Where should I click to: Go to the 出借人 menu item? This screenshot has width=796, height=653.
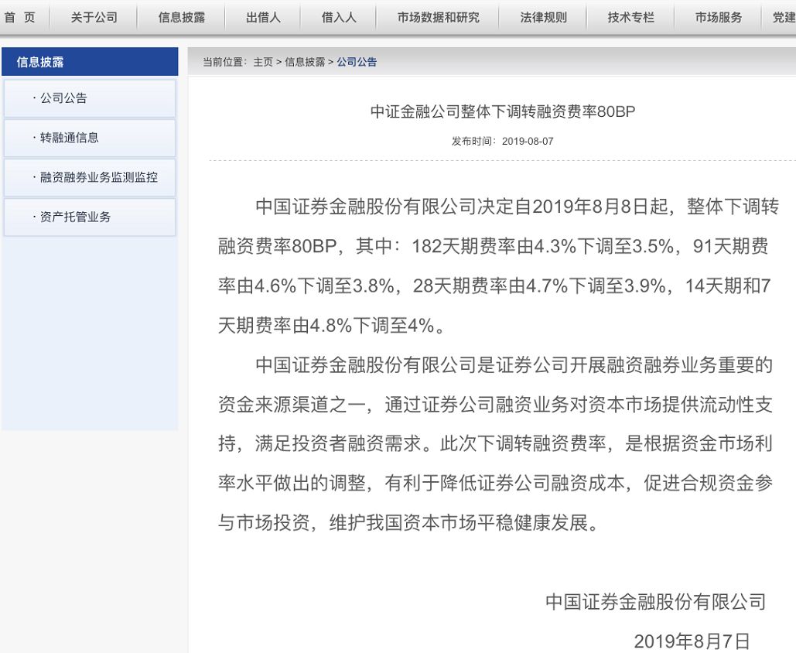click(263, 17)
